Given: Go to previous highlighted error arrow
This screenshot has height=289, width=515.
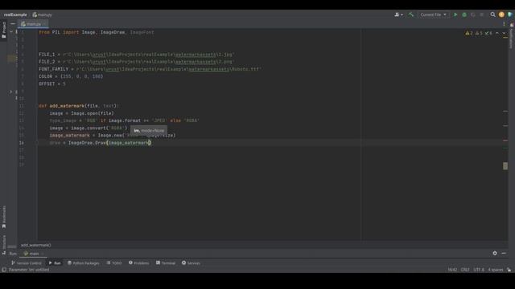Looking at the screenshot, I should click(x=497, y=33).
